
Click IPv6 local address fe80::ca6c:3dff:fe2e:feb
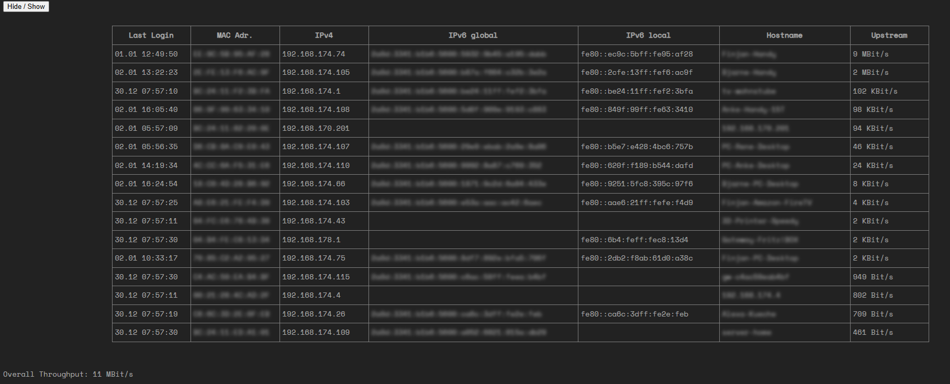tap(635, 314)
